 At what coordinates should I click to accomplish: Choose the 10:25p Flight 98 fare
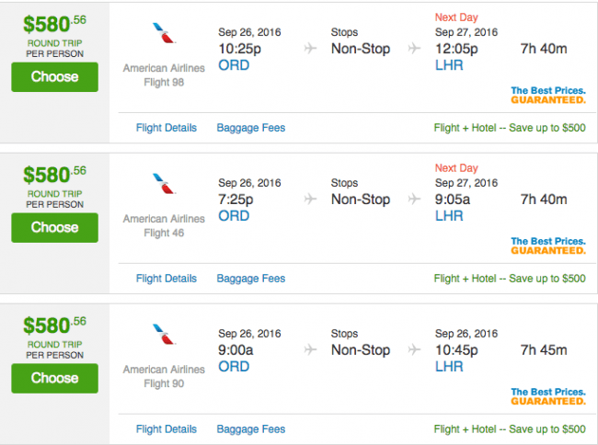54,77
